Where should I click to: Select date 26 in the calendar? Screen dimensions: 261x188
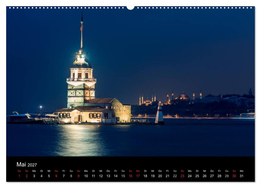pos(205,176)
